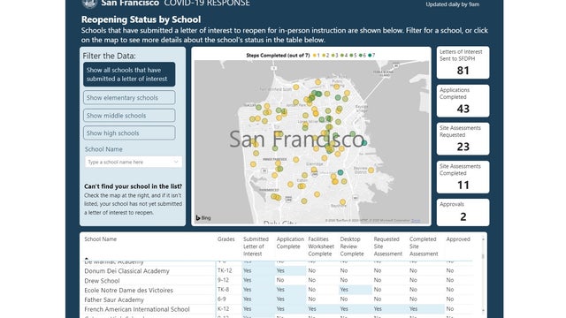Filter by Show middle schools
566x318 pixels.
pyautogui.click(x=129, y=116)
